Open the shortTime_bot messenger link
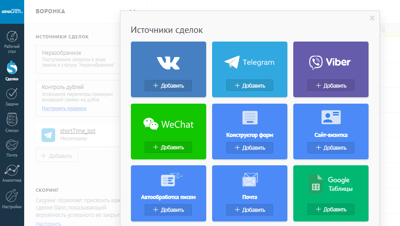This screenshot has height=226, width=400. point(78,131)
